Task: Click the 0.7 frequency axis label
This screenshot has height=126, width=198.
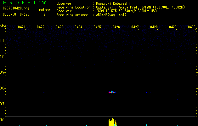Action: point(3,104)
